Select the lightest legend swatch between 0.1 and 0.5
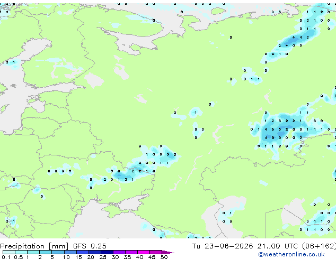 pos(9,252)
